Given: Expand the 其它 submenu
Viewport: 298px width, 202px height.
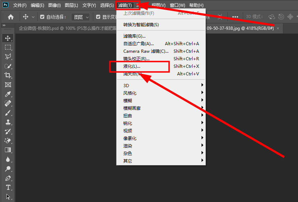Looking at the screenshot, I should 161,161.
